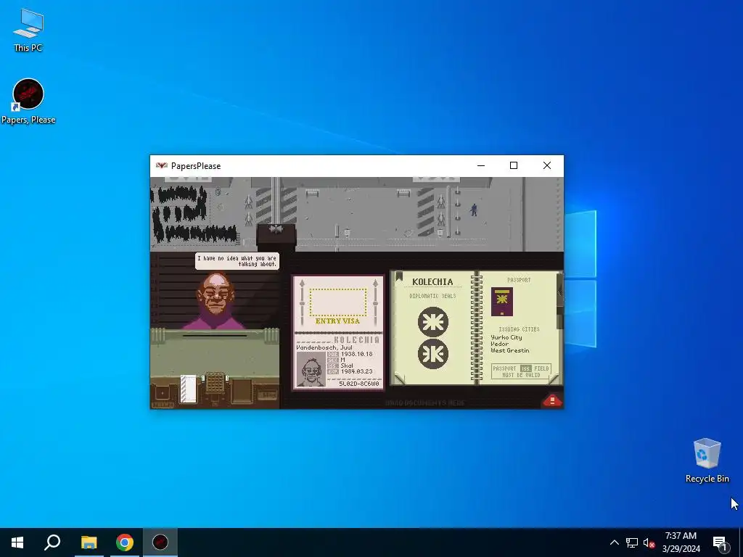Screen dimensions: 743x557
Task: Click the "PASSPORT" label on rulebook's right page
Action: (x=519, y=280)
